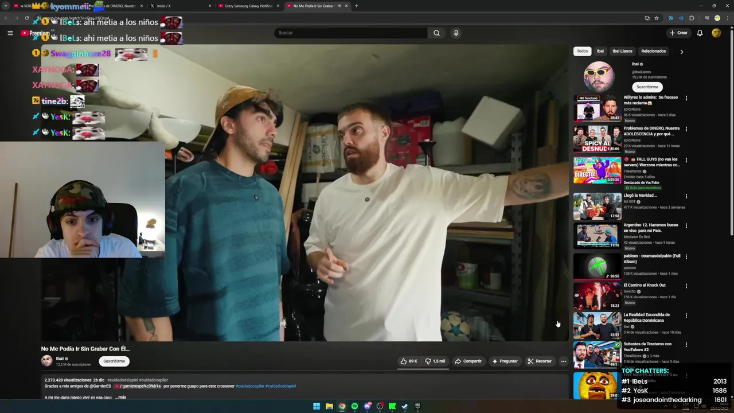Open the YouTube hamburger guide menu
This screenshot has height=413, width=734.
coord(10,33)
